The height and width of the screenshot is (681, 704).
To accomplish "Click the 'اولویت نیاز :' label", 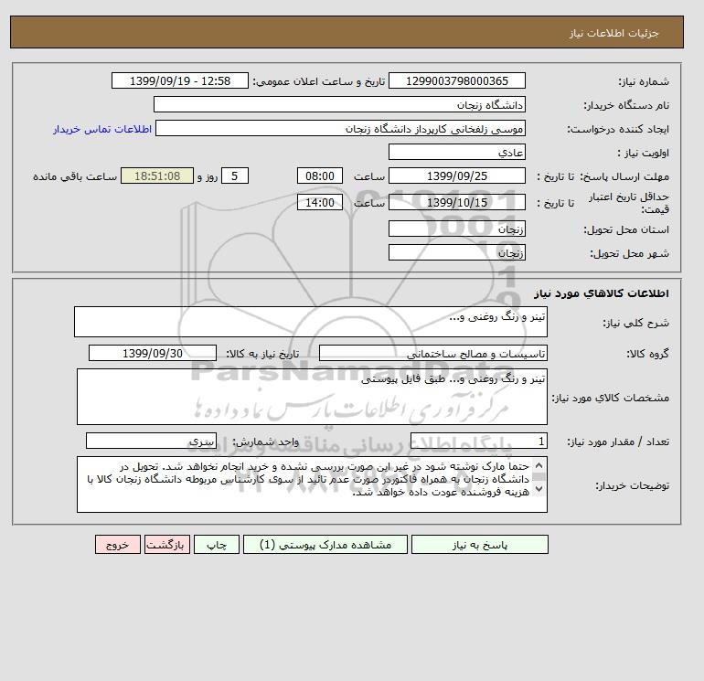I will 644,153.
